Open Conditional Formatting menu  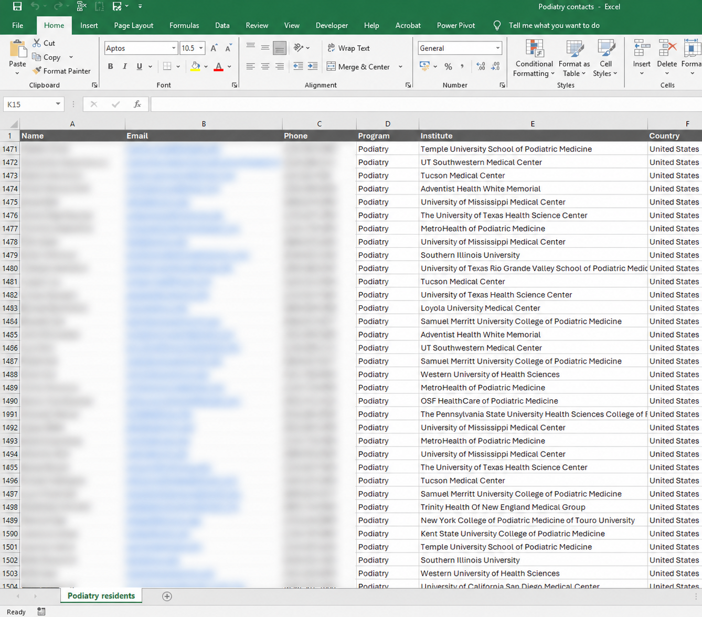click(534, 58)
